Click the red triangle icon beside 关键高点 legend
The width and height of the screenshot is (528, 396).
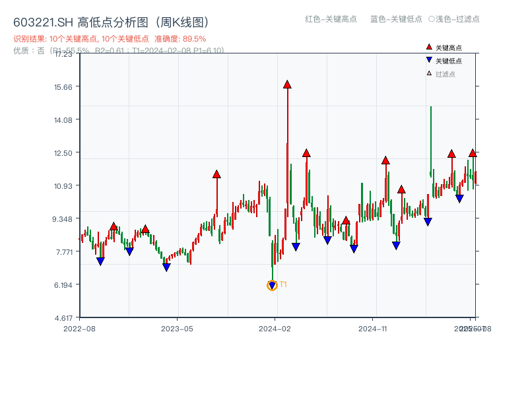(429, 46)
